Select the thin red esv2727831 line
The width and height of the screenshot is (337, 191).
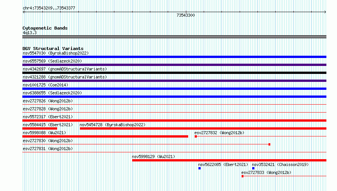pos(174,152)
